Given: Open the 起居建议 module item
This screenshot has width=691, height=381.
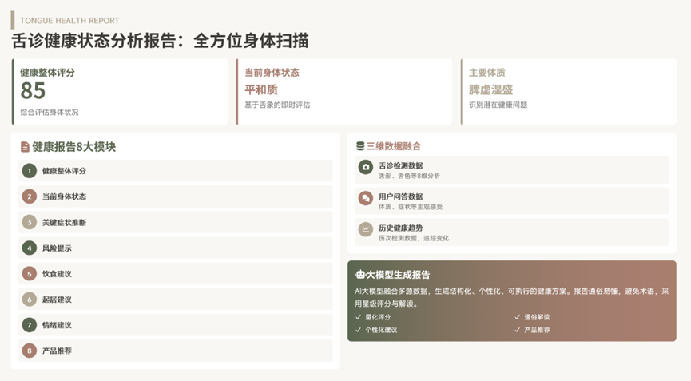Looking at the screenshot, I should tap(176, 300).
